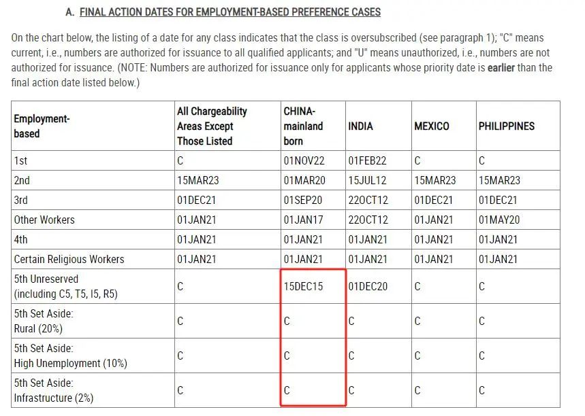This screenshot has height=416, width=585.
Task: Click the Final Action Dates section heading
Action: coord(230,12)
